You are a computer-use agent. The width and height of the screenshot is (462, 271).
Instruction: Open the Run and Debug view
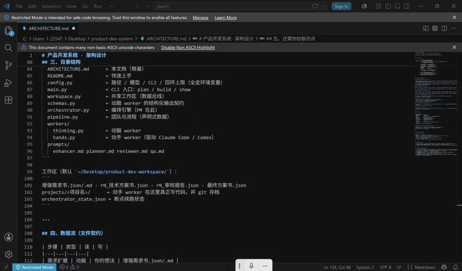point(9,82)
